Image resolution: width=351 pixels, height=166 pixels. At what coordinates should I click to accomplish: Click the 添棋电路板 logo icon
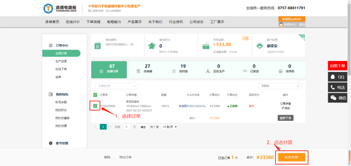(48, 8)
